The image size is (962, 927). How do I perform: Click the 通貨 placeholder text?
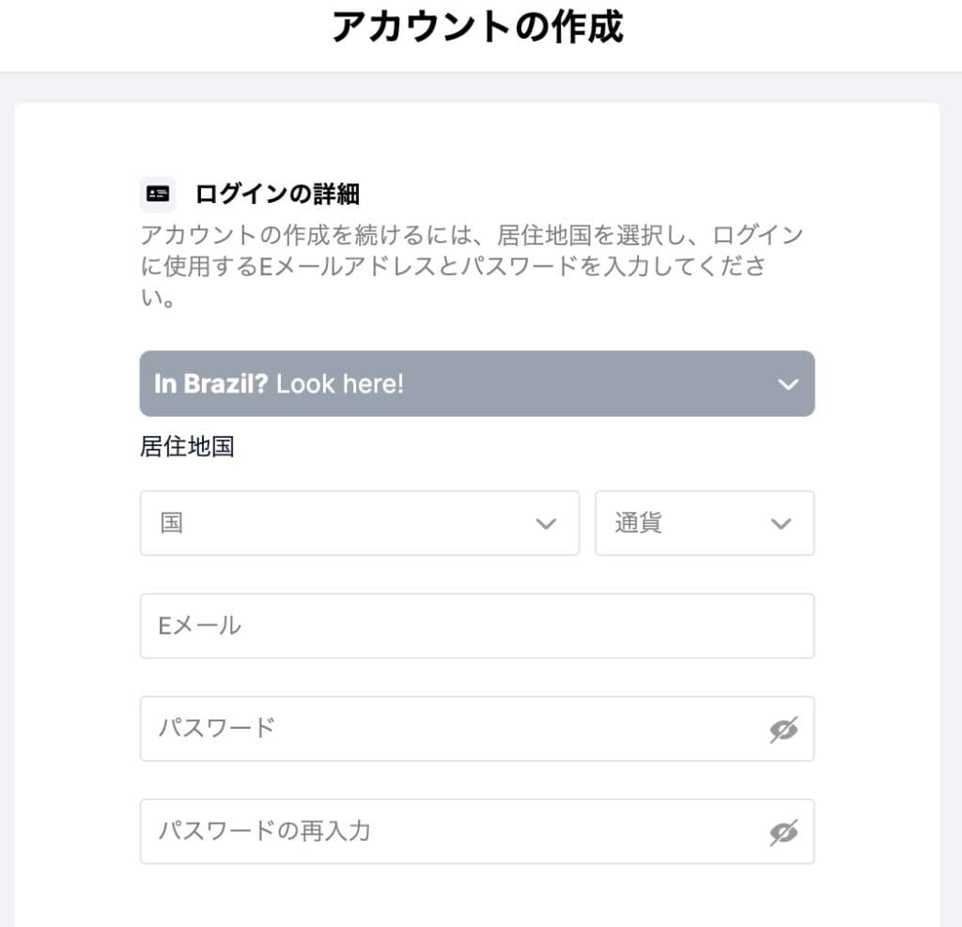point(639,523)
